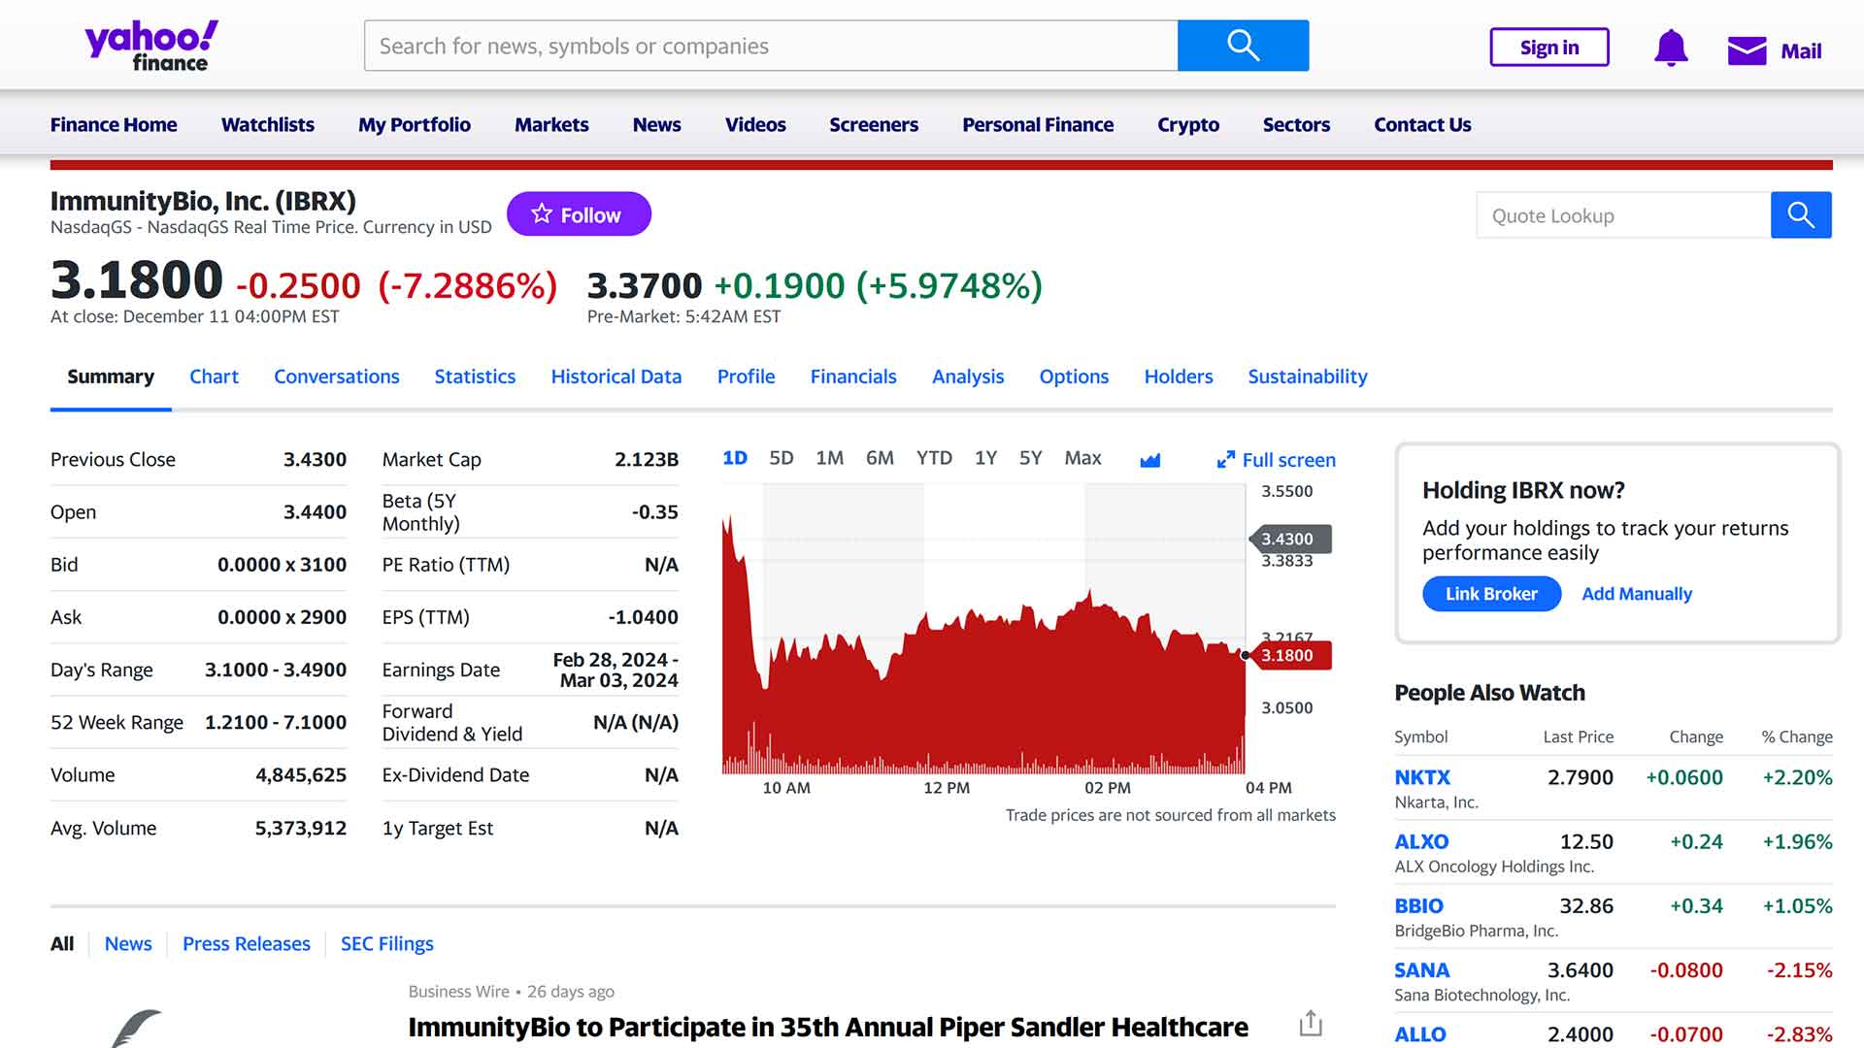Switch to the Chart tab
Viewport: 1864px width, 1048px height.
[214, 377]
